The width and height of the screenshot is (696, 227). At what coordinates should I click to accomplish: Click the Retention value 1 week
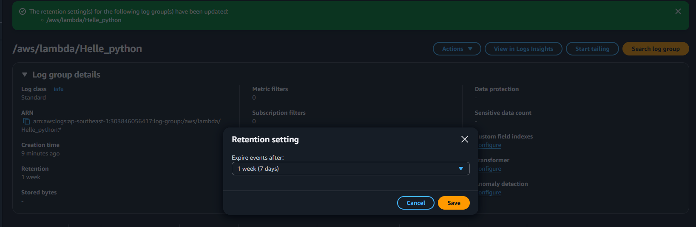coord(31,177)
